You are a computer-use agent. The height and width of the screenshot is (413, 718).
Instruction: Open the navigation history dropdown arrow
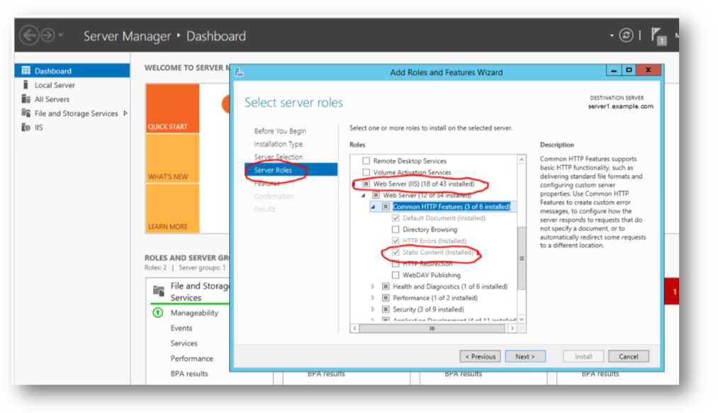(60, 35)
